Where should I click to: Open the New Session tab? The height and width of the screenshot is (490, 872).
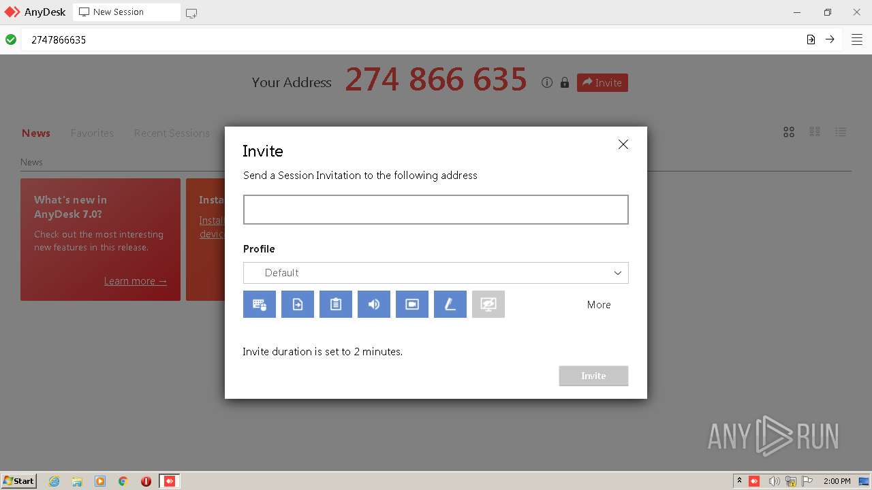[x=126, y=12]
